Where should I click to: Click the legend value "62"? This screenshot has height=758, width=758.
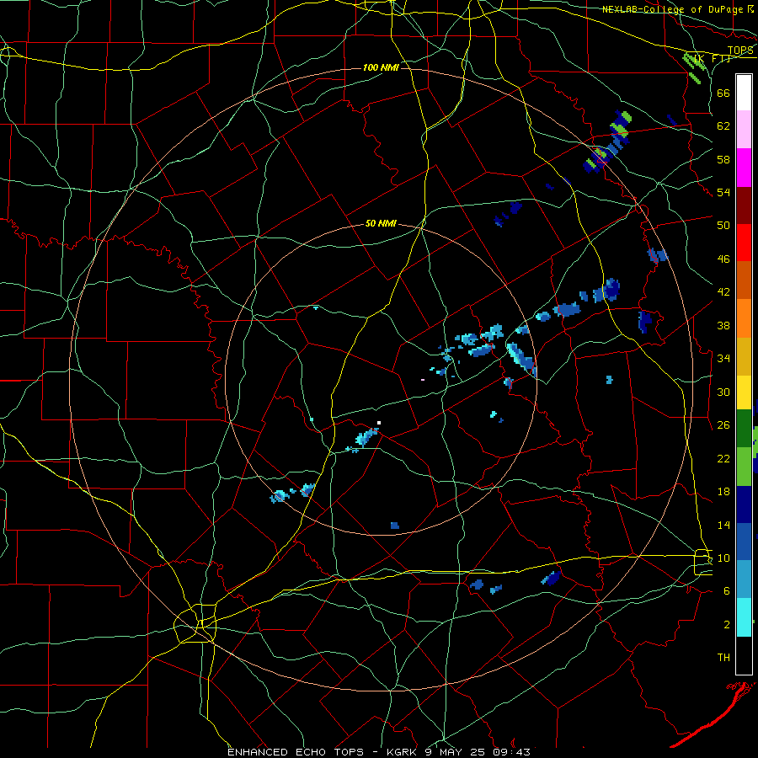click(723, 126)
